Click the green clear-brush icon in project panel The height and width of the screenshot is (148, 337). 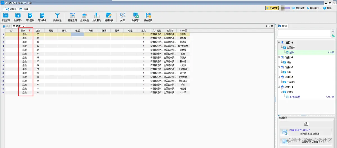pos(333,36)
